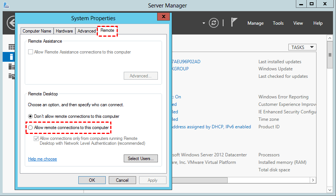336x196 pixels.
Task: Open the Tools menu
Action: click(x=278, y=23)
